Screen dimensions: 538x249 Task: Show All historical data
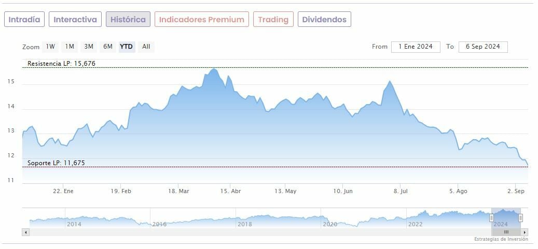[x=146, y=47]
